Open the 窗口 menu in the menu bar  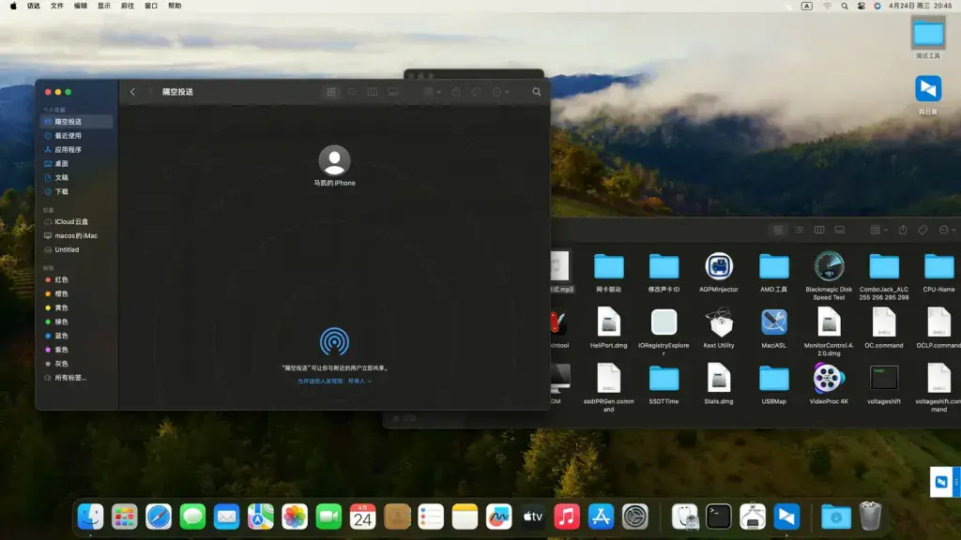[x=151, y=7]
